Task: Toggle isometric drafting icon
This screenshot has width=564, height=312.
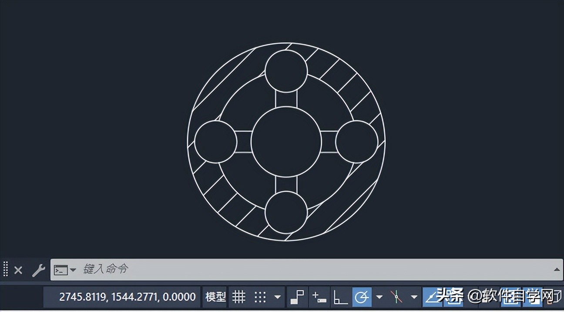Action: [x=396, y=297]
